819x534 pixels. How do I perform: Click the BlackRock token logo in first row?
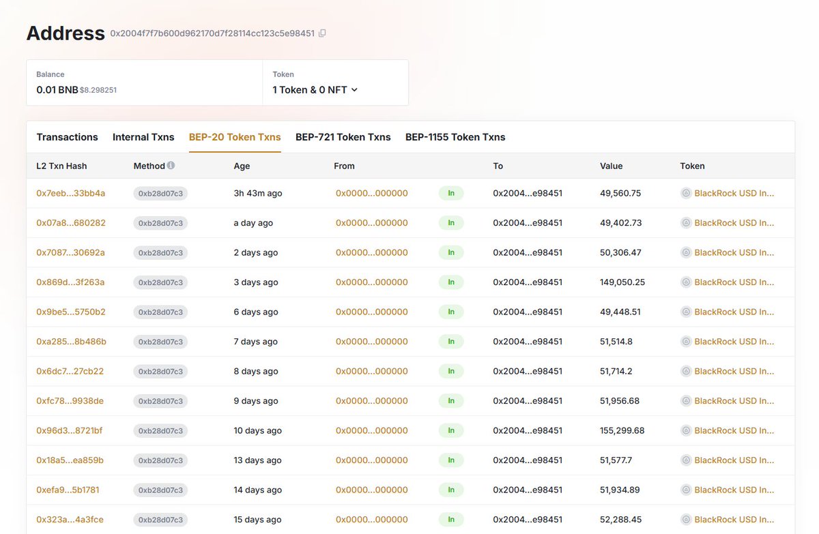coord(686,193)
